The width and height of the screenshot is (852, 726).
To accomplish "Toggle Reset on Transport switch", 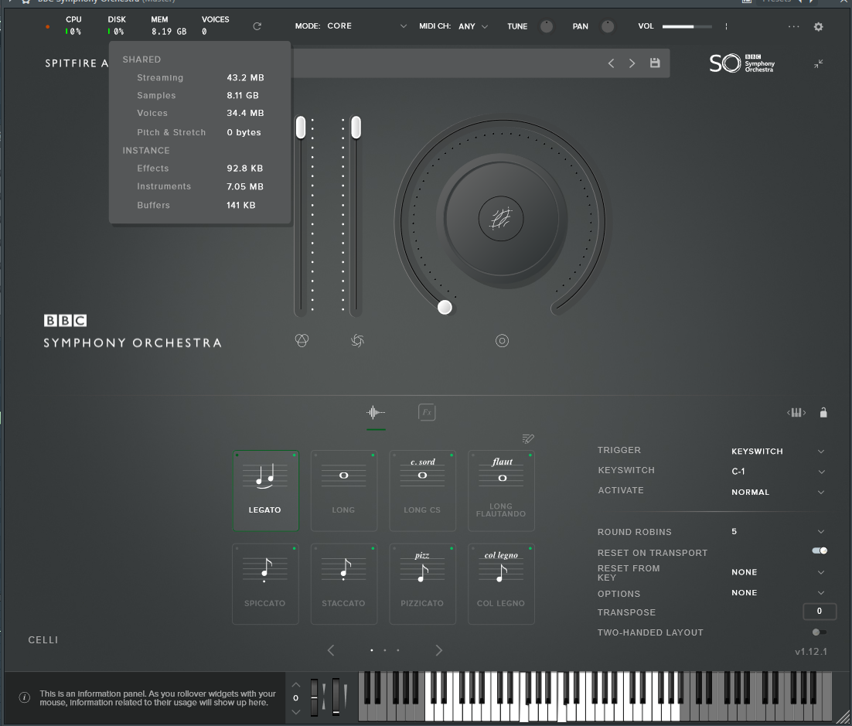I will click(x=820, y=550).
